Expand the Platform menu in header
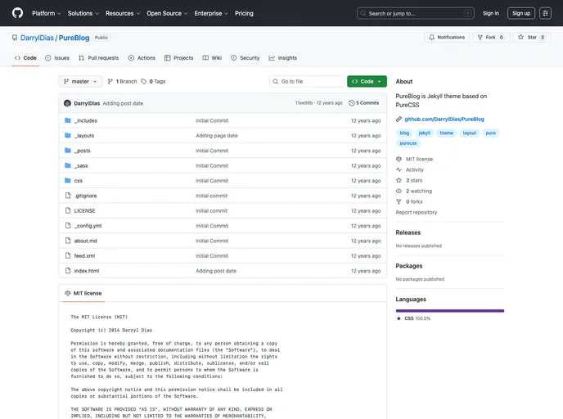Viewport: 563px width, 419px height. (x=46, y=13)
